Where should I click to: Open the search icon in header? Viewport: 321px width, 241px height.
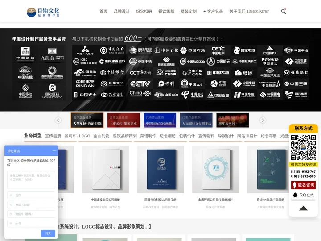click(x=283, y=11)
